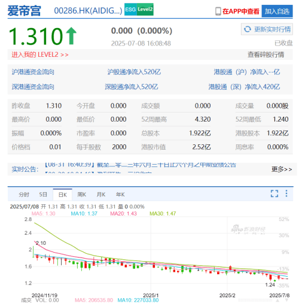Switch to 分时 chart tab
The height and width of the screenshot is (303, 299).
tap(24, 195)
